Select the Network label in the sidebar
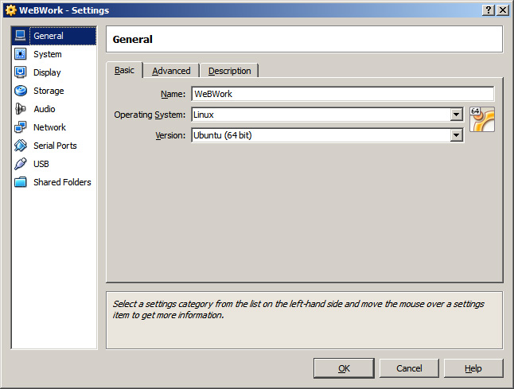This screenshot has width=514, height=389. click(x=49, y=127)
